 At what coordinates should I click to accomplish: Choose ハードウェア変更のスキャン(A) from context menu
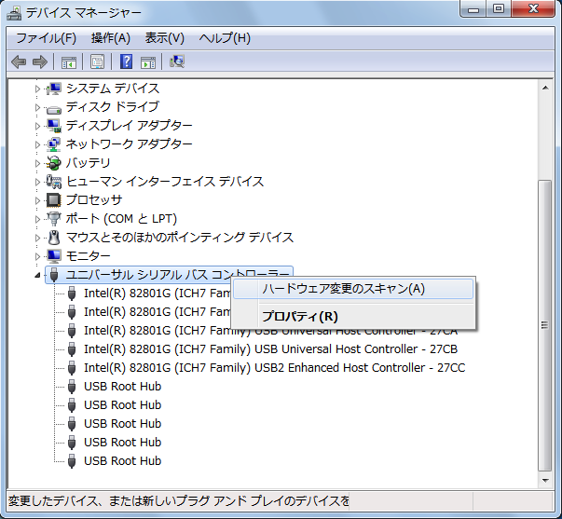353,289
